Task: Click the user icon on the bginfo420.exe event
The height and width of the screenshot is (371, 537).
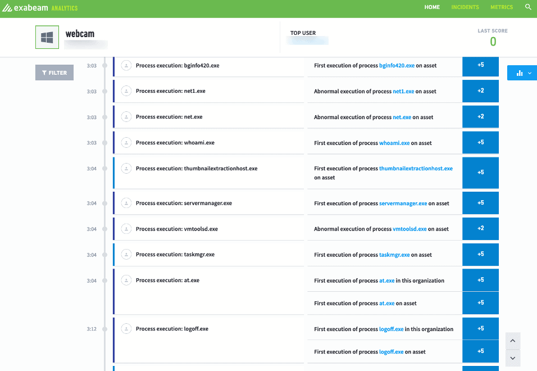Action: 126,65
